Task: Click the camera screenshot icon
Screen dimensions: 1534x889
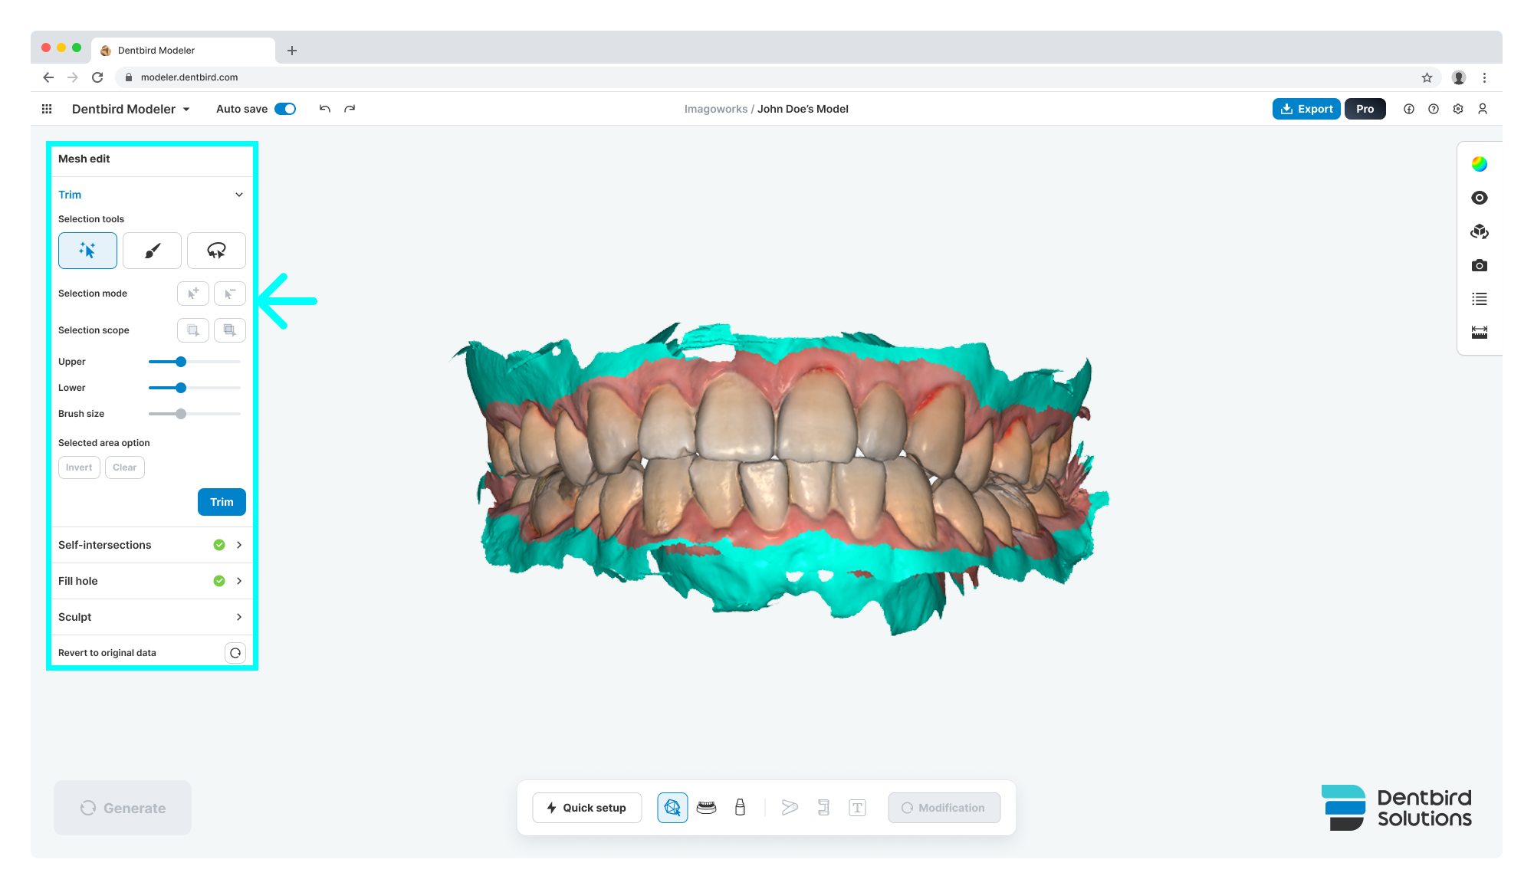Action: coord(1479,265)
